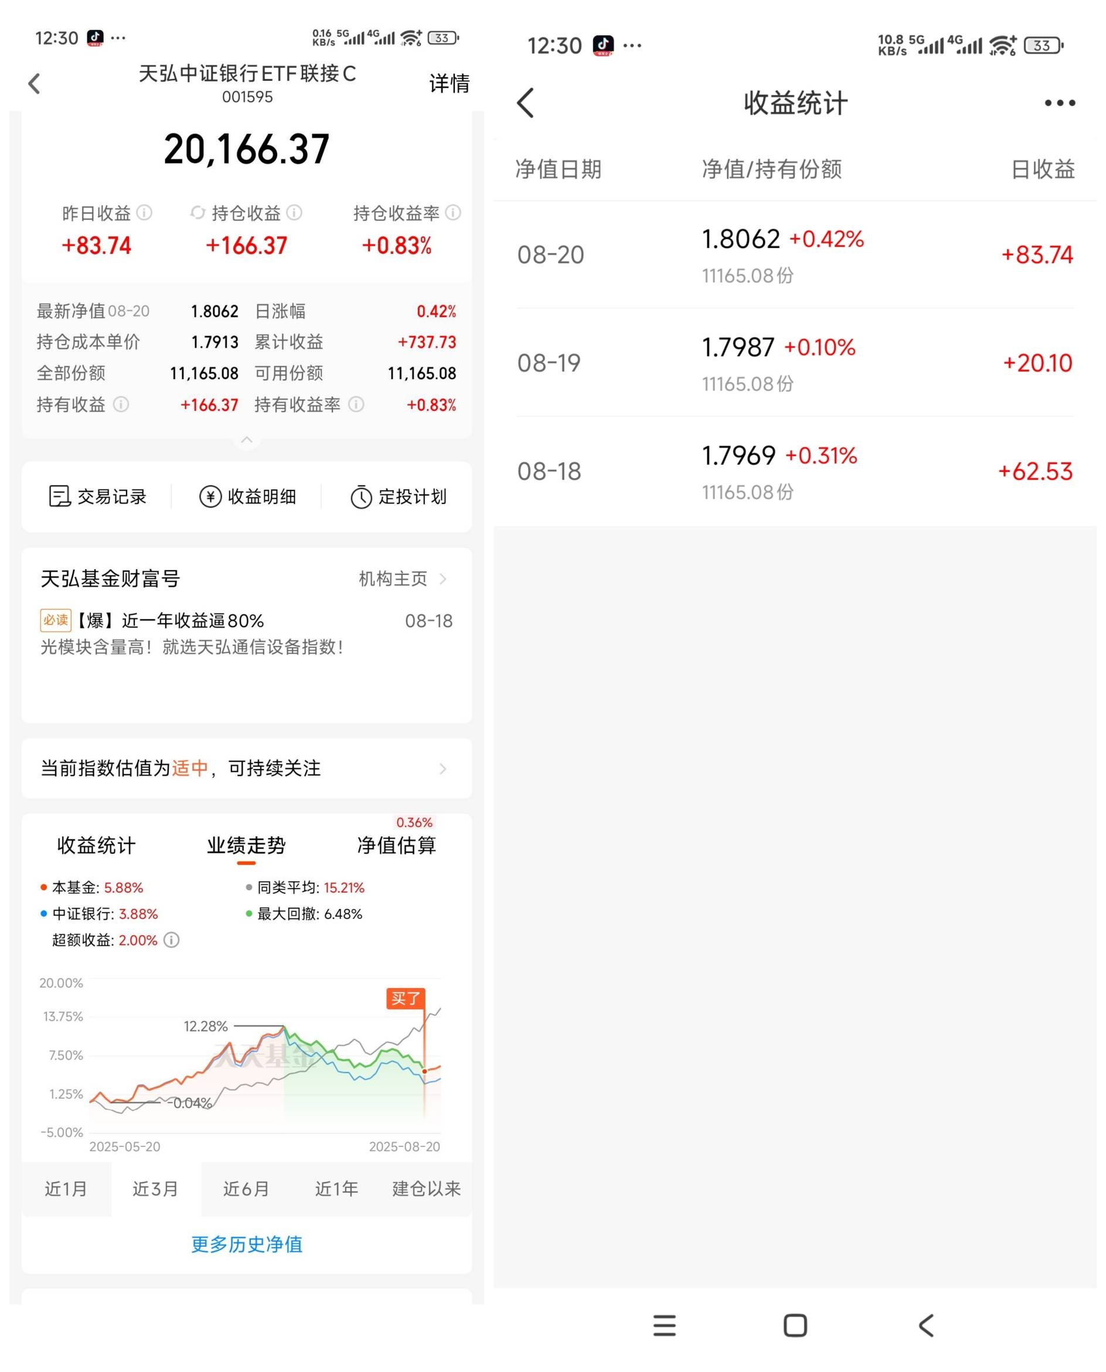Tap yen circle icon for 收益明细
Image resolution: width=1106 pixels, height=1372 pixels.
210,497
